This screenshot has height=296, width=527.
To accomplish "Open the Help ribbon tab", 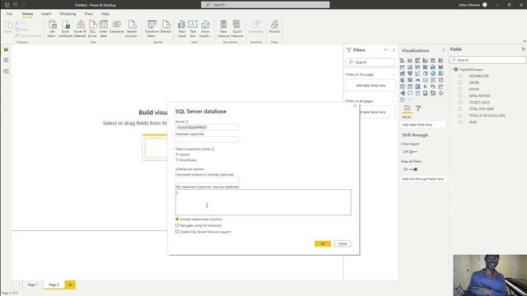I will (105, 14).
